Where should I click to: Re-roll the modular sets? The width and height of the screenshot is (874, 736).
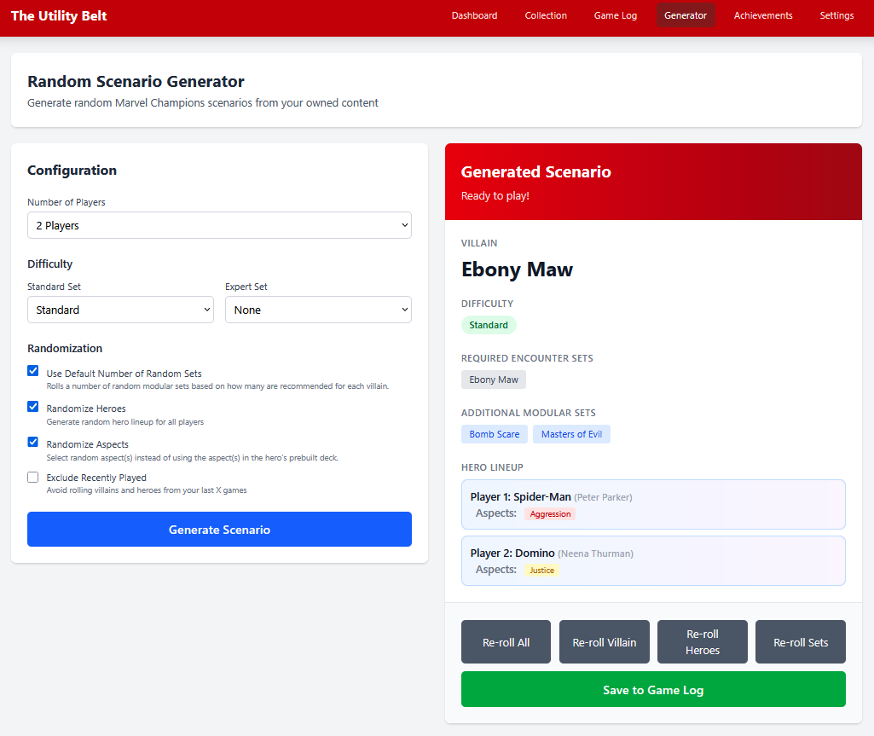[x=800, y=642]
